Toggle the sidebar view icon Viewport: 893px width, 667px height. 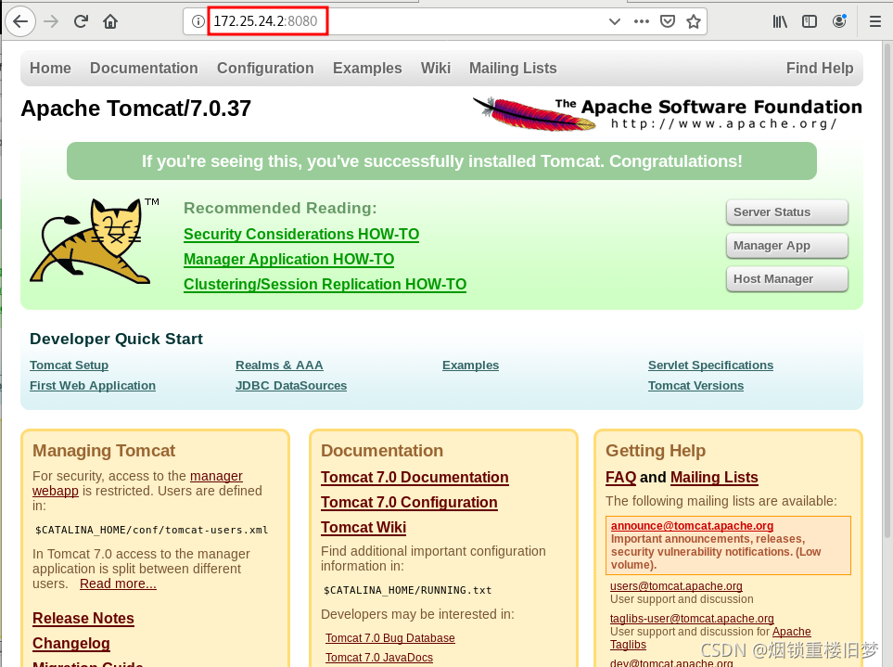coord(810,21)
